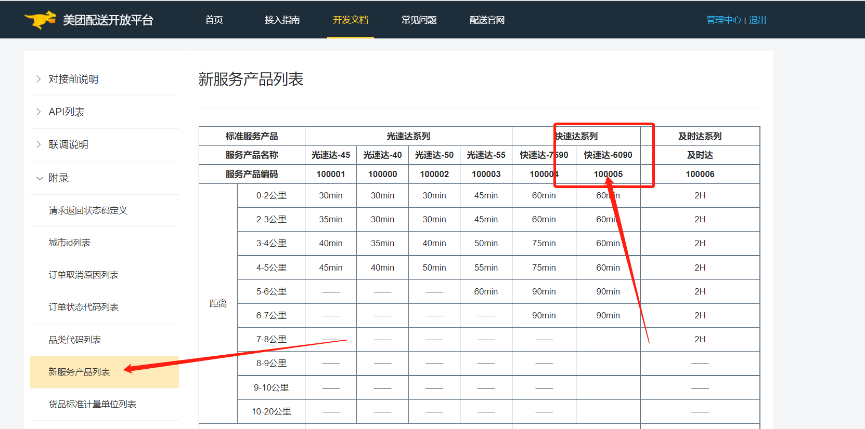Image resolution: width=865 pixels, height=429 pixels.
Task: Click the 4-5公里 distance cell
Action: (271, 267)
